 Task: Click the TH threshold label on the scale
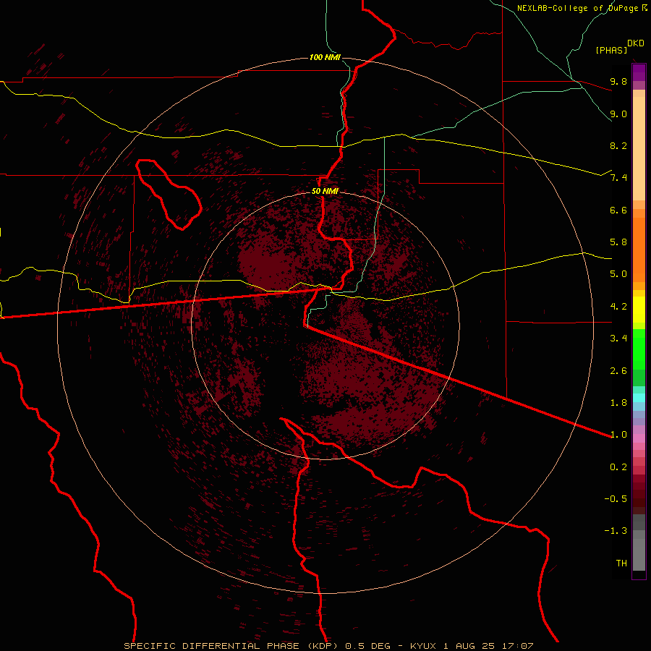[x=621, y=563]
